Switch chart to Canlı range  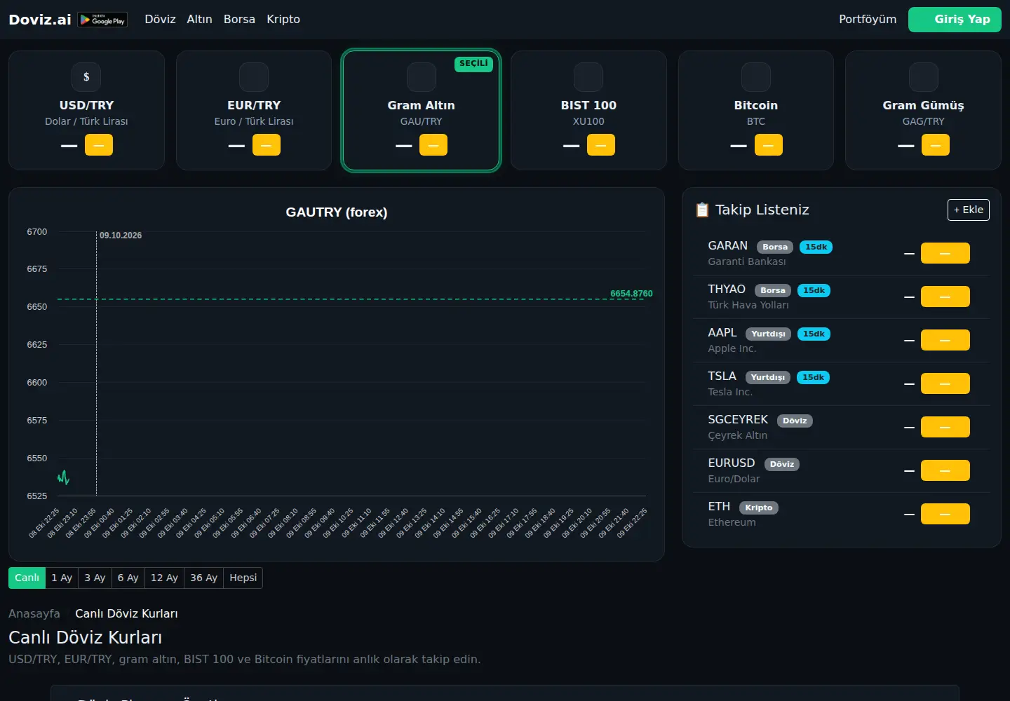[x=27, y=578]
